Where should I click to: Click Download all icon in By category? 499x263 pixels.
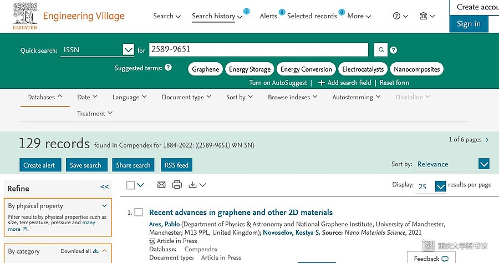click(x=95, y=251)
